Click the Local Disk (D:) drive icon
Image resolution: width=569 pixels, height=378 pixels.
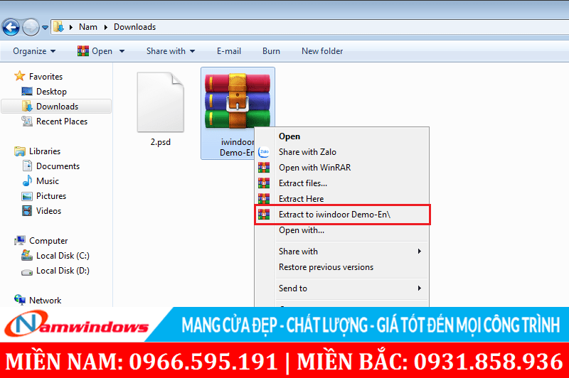click(x=27, y=272)
